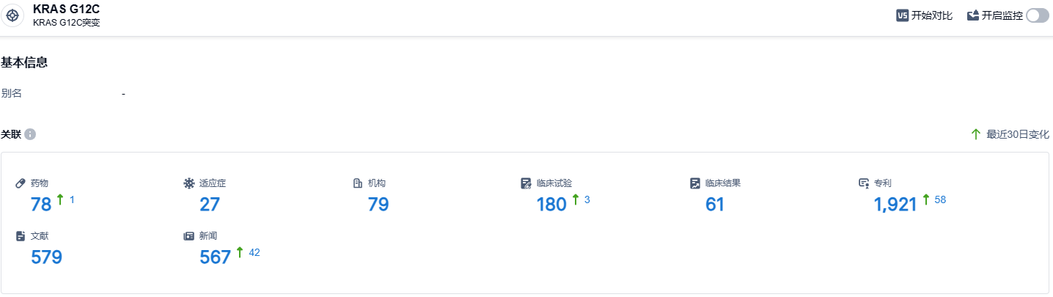Screen dimensions: 1053x297
Task: Click the monitoring chart icon
Action: point(973,15)
